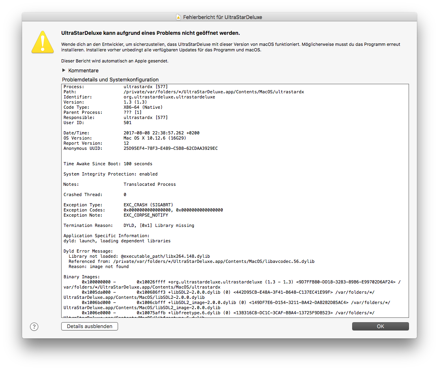Click 'Application Specific Information:' line
The image size is (439, 370).
tap(107, 236)
